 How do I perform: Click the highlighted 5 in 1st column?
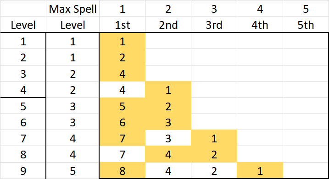click(123, 106)
